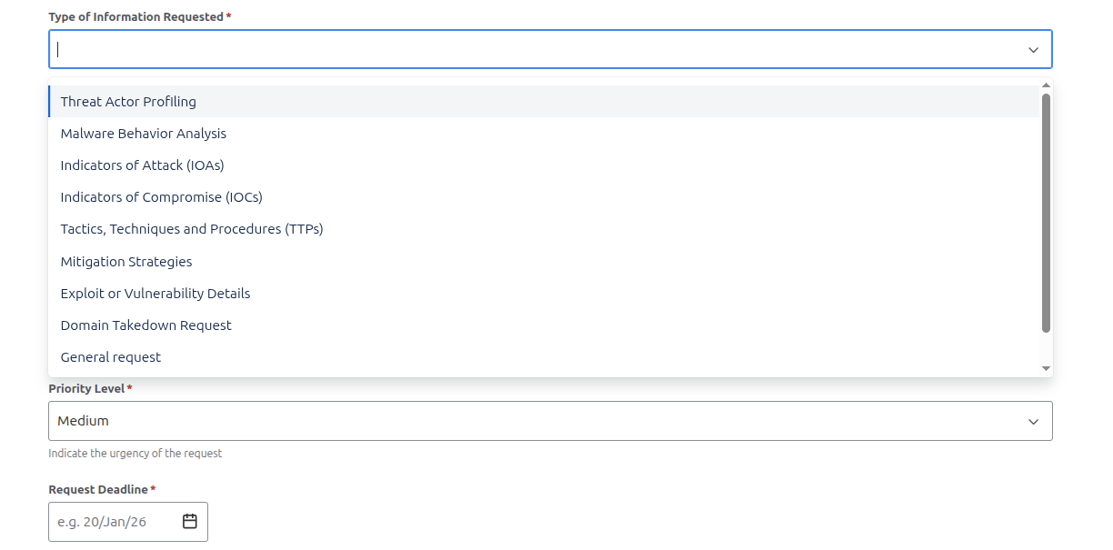Image resolution: width=1113 pixels, height=550 pixels.
Task: Select Threat Actor Profiling option
Action: [x=128, y=102]
